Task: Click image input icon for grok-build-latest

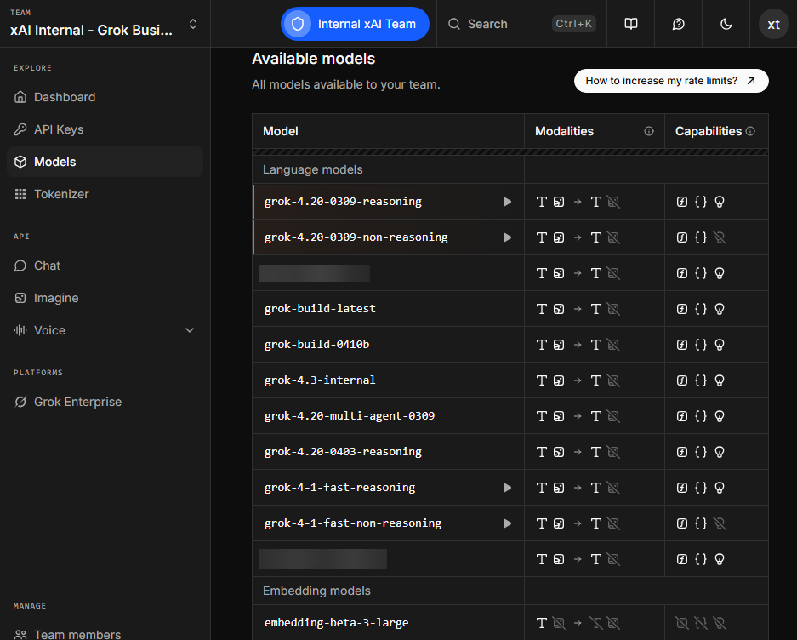Action: (559, 309)
